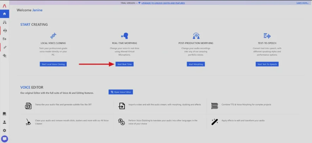This screenshot has width=312, height=143.
Task: Open the Learn more link in banner
Action: point(302,3)
